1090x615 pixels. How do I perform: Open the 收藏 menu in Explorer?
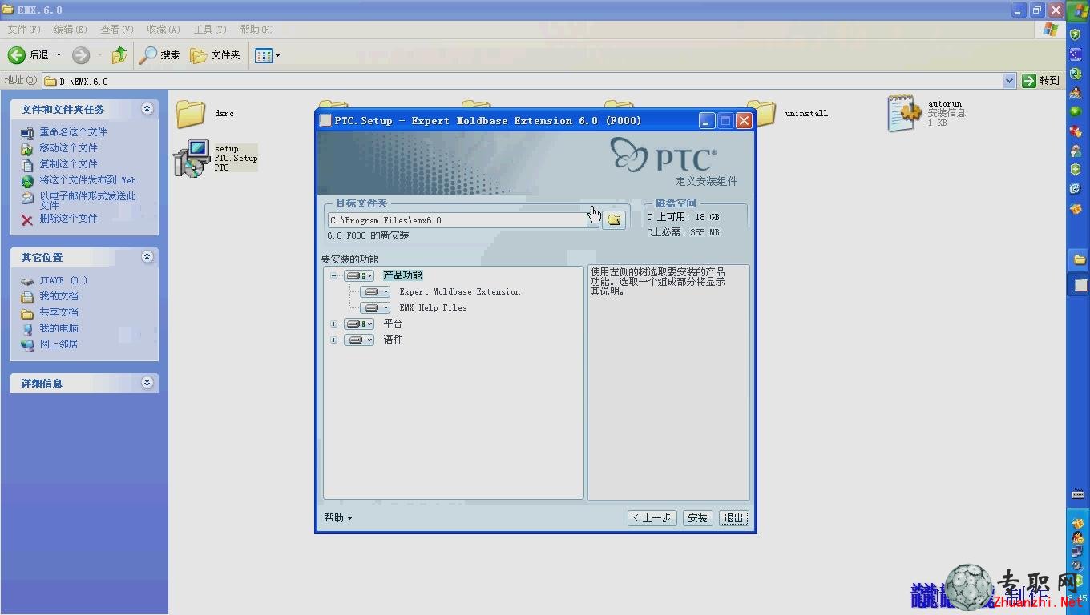tap(163, 30)
